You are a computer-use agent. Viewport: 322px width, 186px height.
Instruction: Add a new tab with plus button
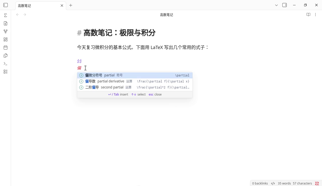pyautogui.click(x=71, y=5)
